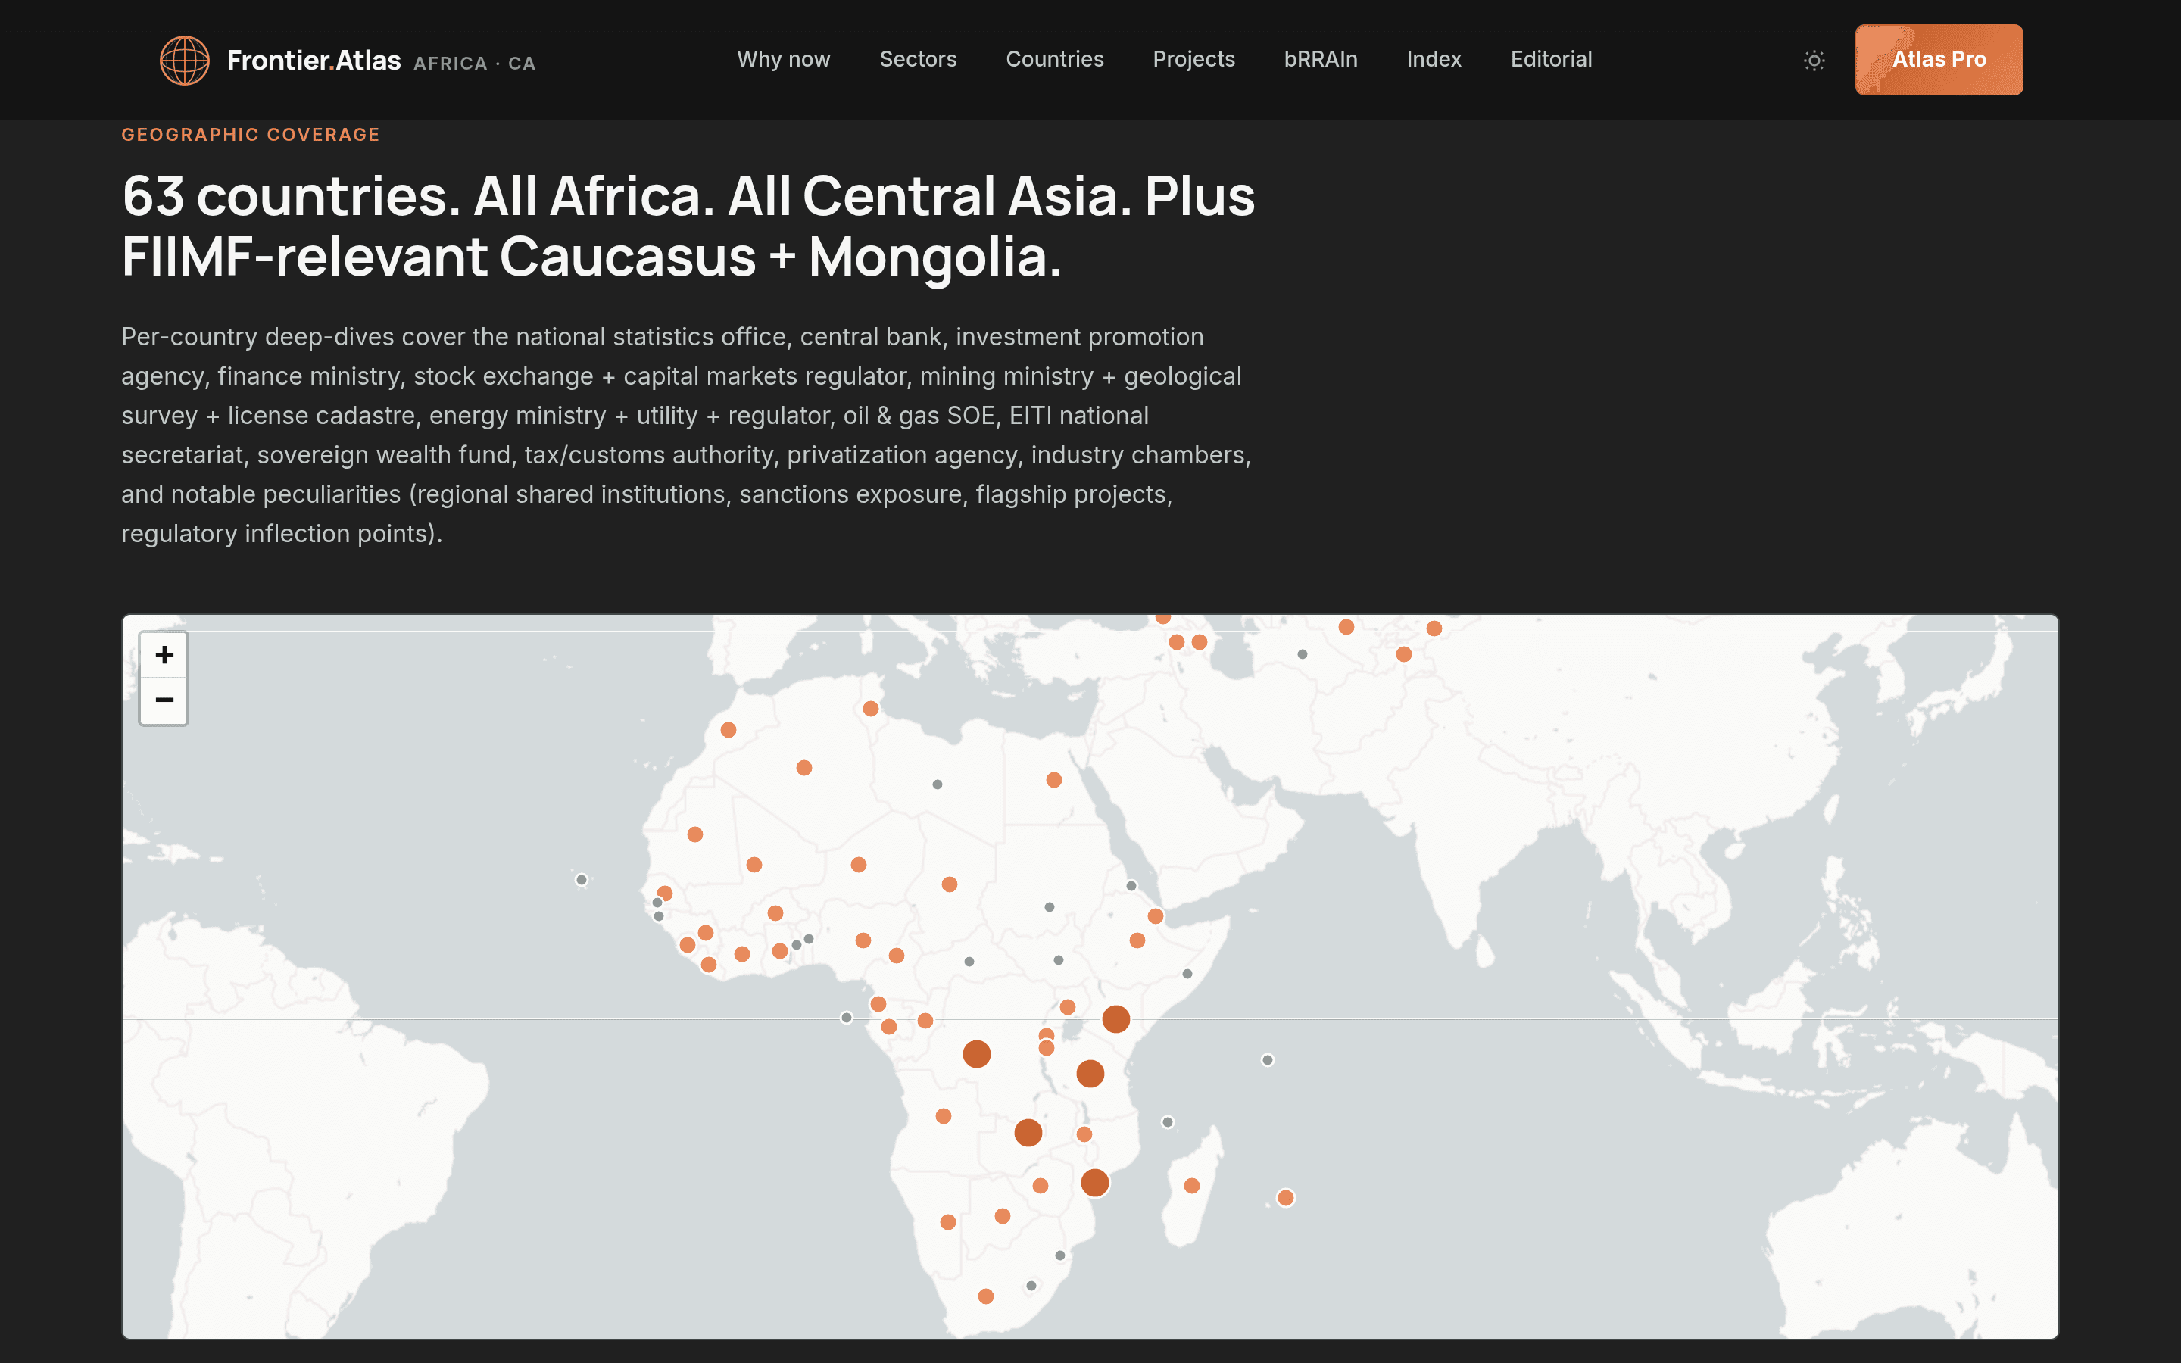The height and width of the screenshot is (1363, 2181).
Task: Select the Tajikistan map marker
Action: (x=1403, y=654)
